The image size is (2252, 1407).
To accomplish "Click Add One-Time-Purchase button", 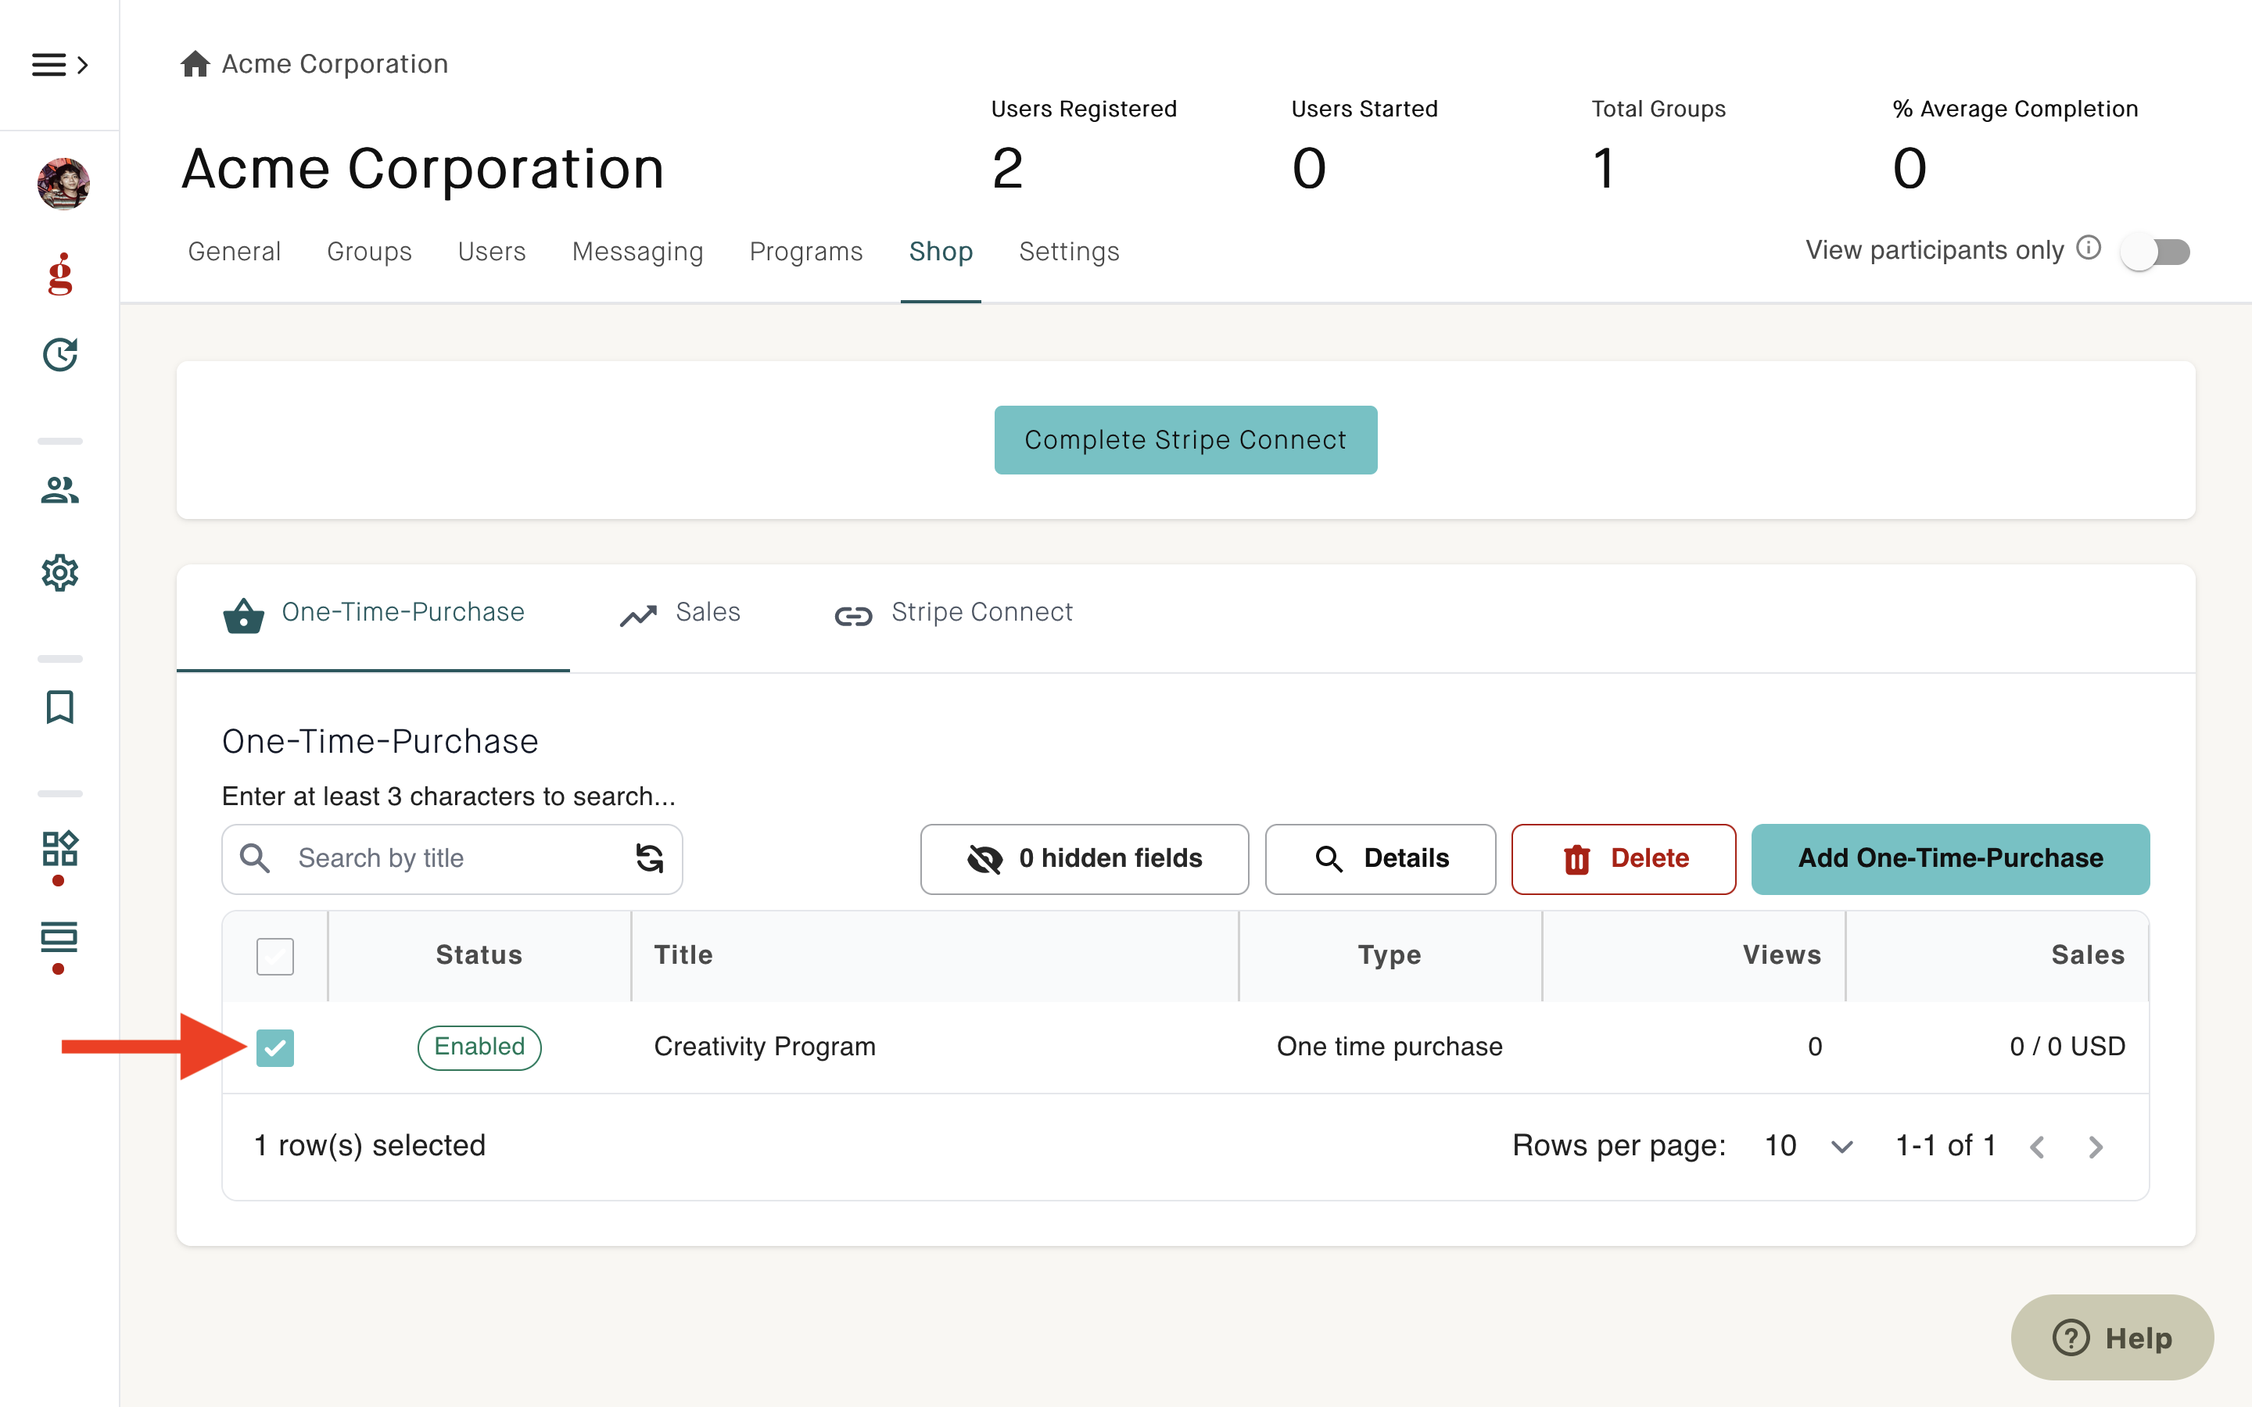I will tap(1950, 859).
